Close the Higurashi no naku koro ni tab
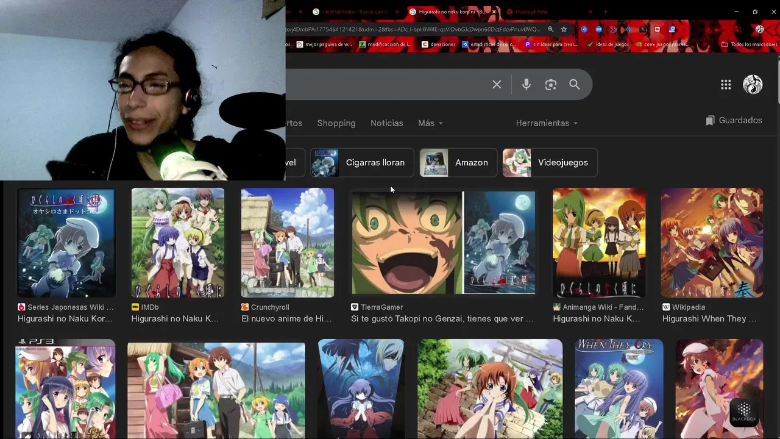 [494, 12]
